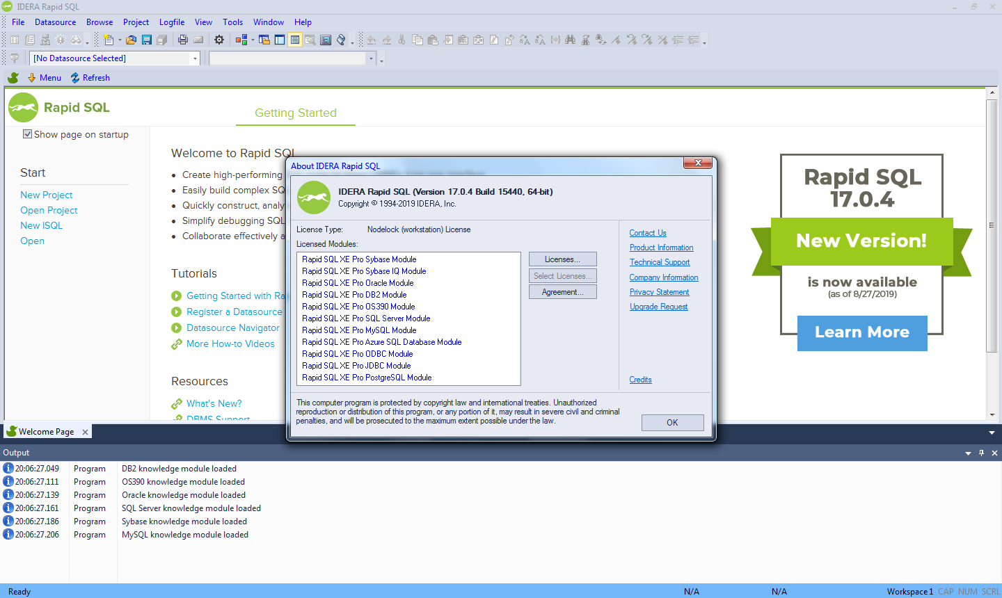Open the Output panel options dropdown arrow
The width and height of the screenshot is (1002, 598).
point(968,453)
